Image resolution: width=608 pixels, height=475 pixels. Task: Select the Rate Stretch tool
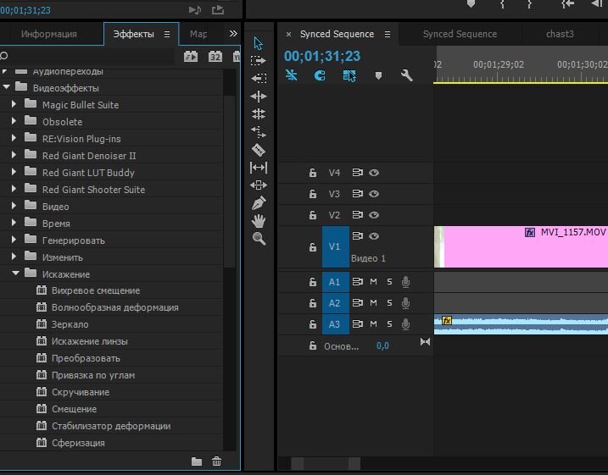click(259, 132)
